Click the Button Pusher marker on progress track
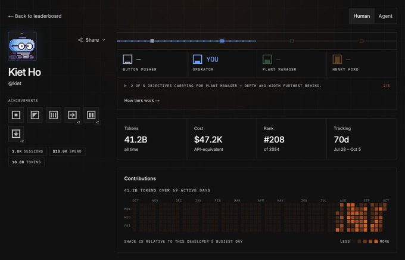 click(152, 41)
